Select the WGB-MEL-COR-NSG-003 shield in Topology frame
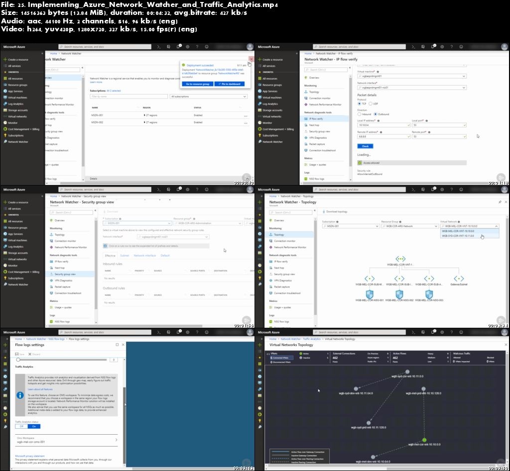The height and width of the screenshot is (471, 510). [x=429, y=294]
